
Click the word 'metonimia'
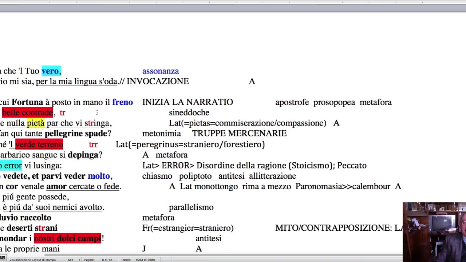[x=161, y=134]
